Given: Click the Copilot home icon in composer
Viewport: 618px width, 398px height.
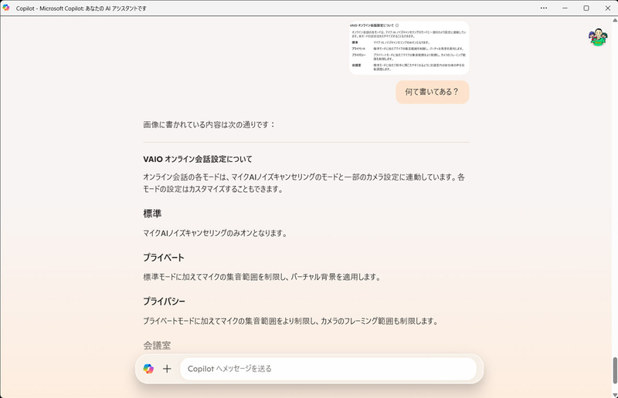Looking at the screenshot, I should pyautogui.click(x=148, y=369).
